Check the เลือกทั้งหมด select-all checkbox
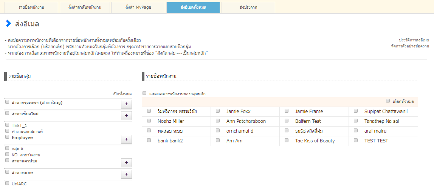 point(388,101)
